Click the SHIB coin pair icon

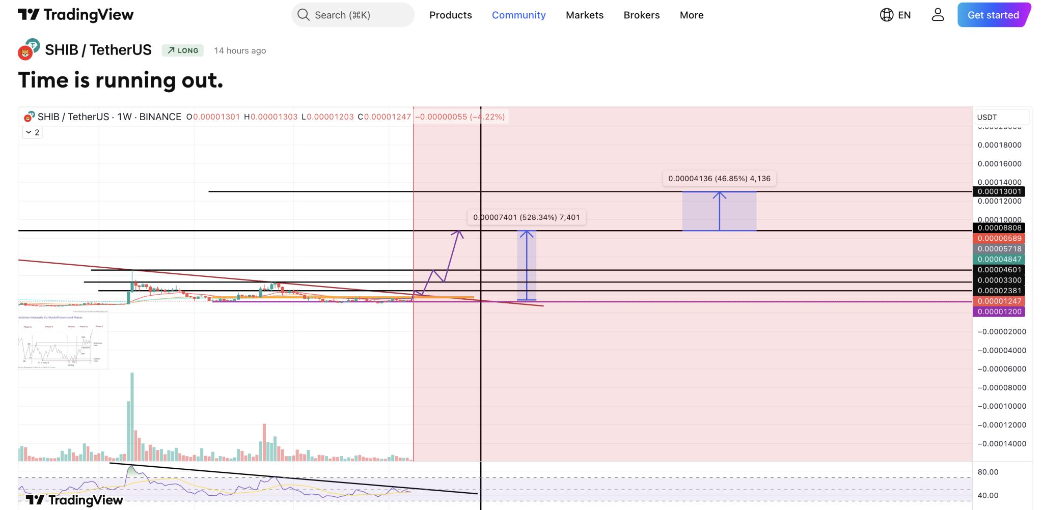point(29,49)
